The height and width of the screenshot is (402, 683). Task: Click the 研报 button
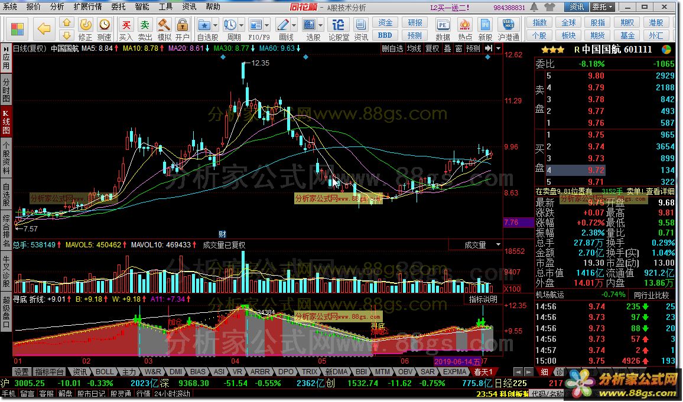(415, 22)
